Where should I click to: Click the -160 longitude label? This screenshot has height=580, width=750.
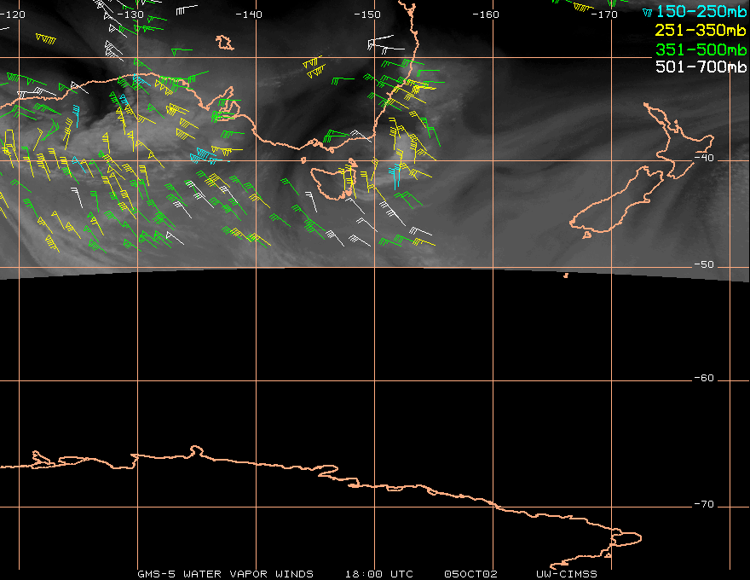(486, 14)
